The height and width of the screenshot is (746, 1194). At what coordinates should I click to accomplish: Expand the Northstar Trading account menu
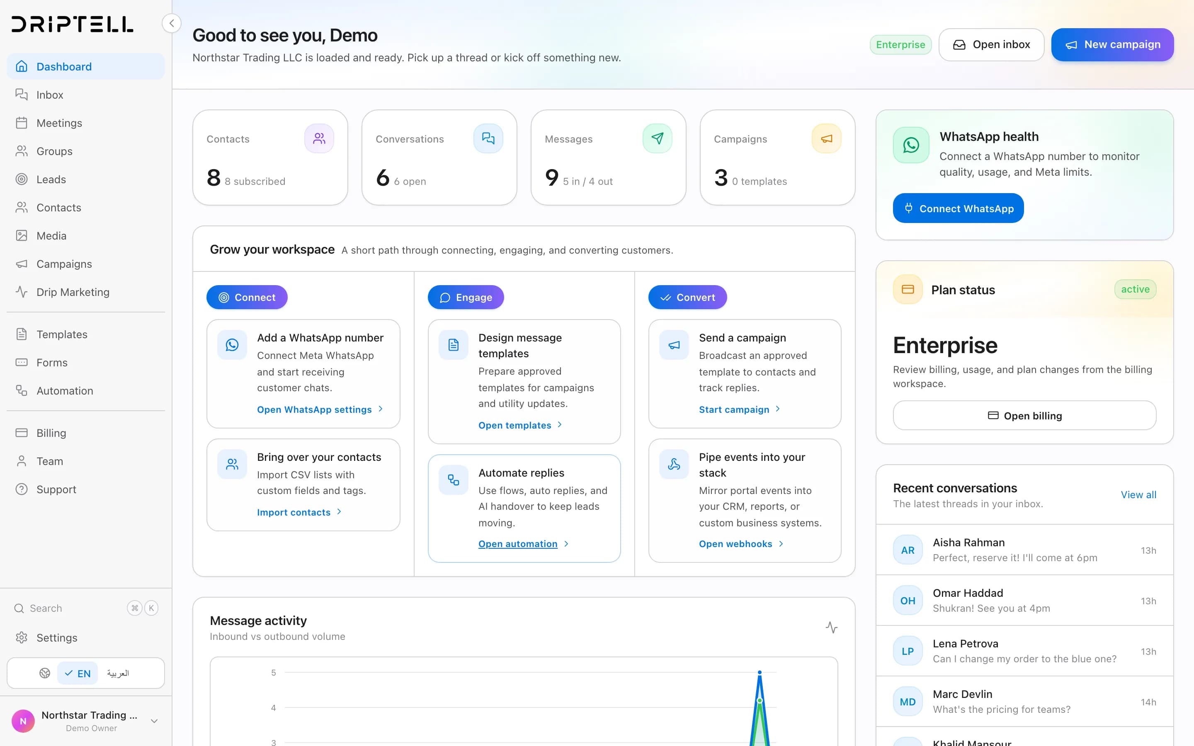click(x=154, y=721)
